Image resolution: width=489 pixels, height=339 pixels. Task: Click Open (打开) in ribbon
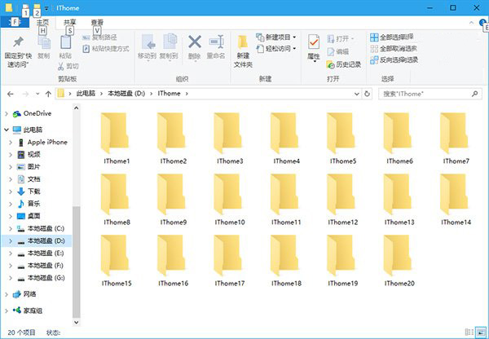341,39
